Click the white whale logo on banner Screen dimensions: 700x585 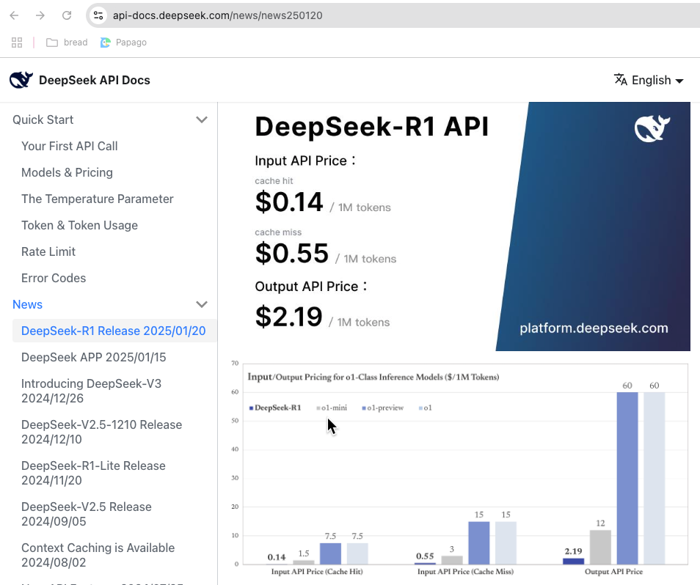tap(652, 129)
